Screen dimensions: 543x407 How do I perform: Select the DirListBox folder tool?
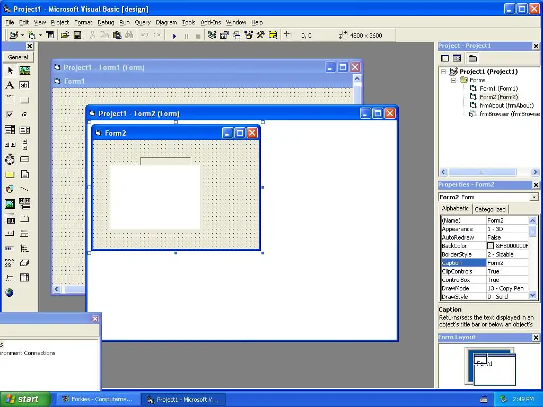point(10,174)
